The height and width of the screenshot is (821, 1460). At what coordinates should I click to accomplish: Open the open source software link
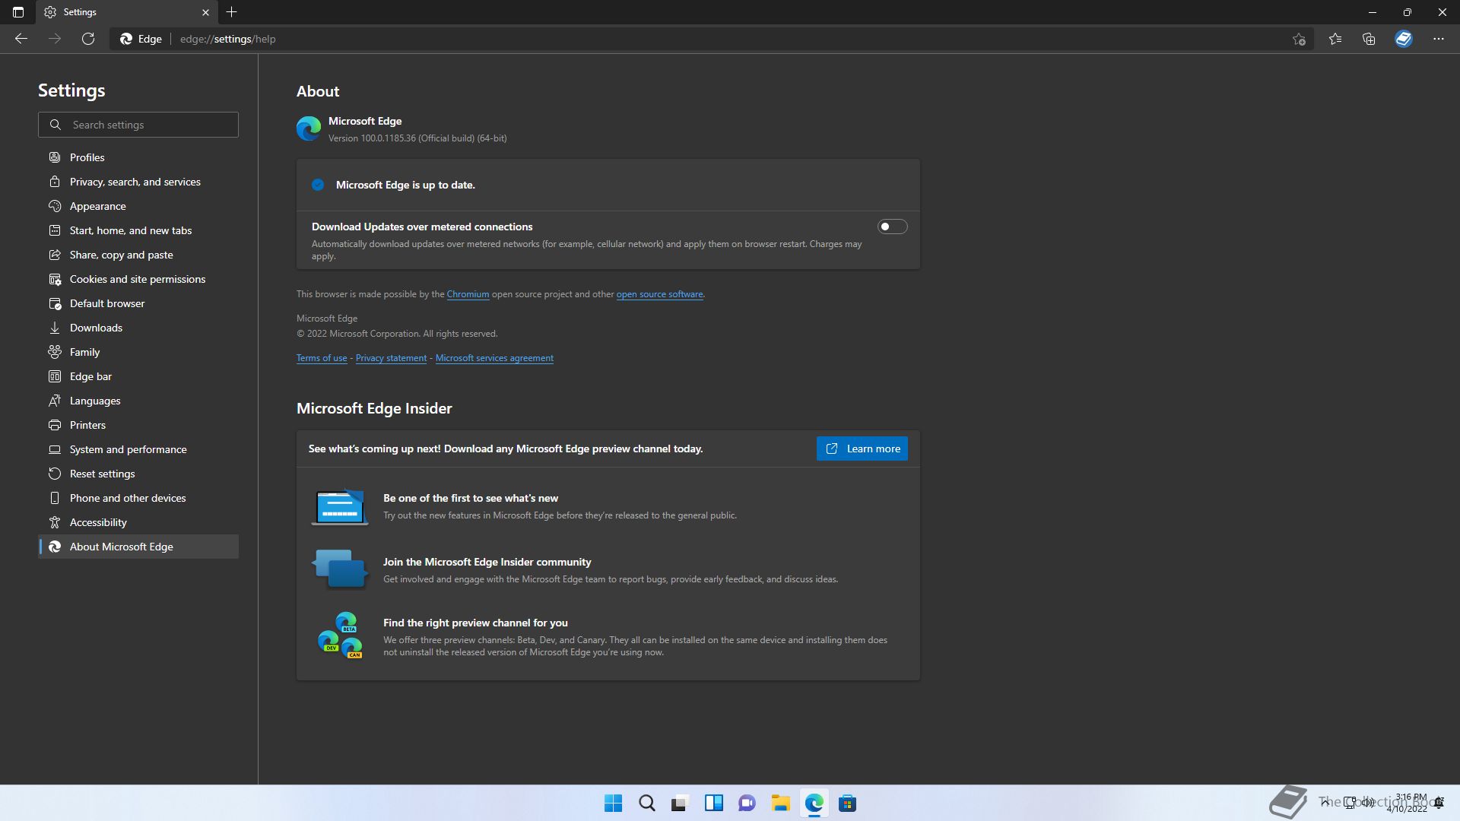(659, 294)
